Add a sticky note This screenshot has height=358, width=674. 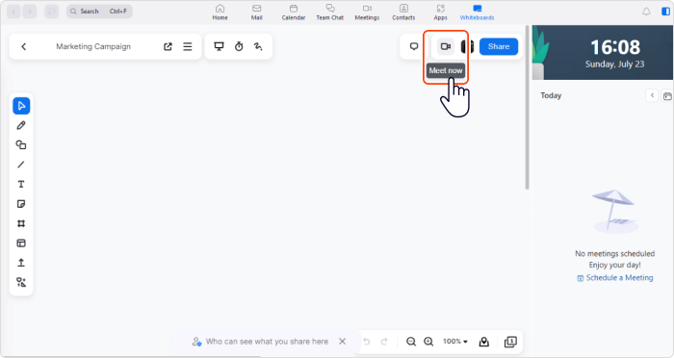click(x=21, y=204)
